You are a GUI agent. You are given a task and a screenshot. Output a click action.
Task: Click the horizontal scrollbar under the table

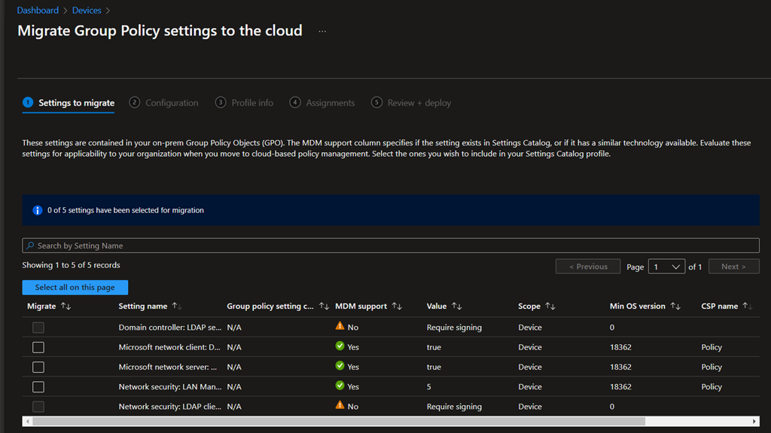coord(339,422)
